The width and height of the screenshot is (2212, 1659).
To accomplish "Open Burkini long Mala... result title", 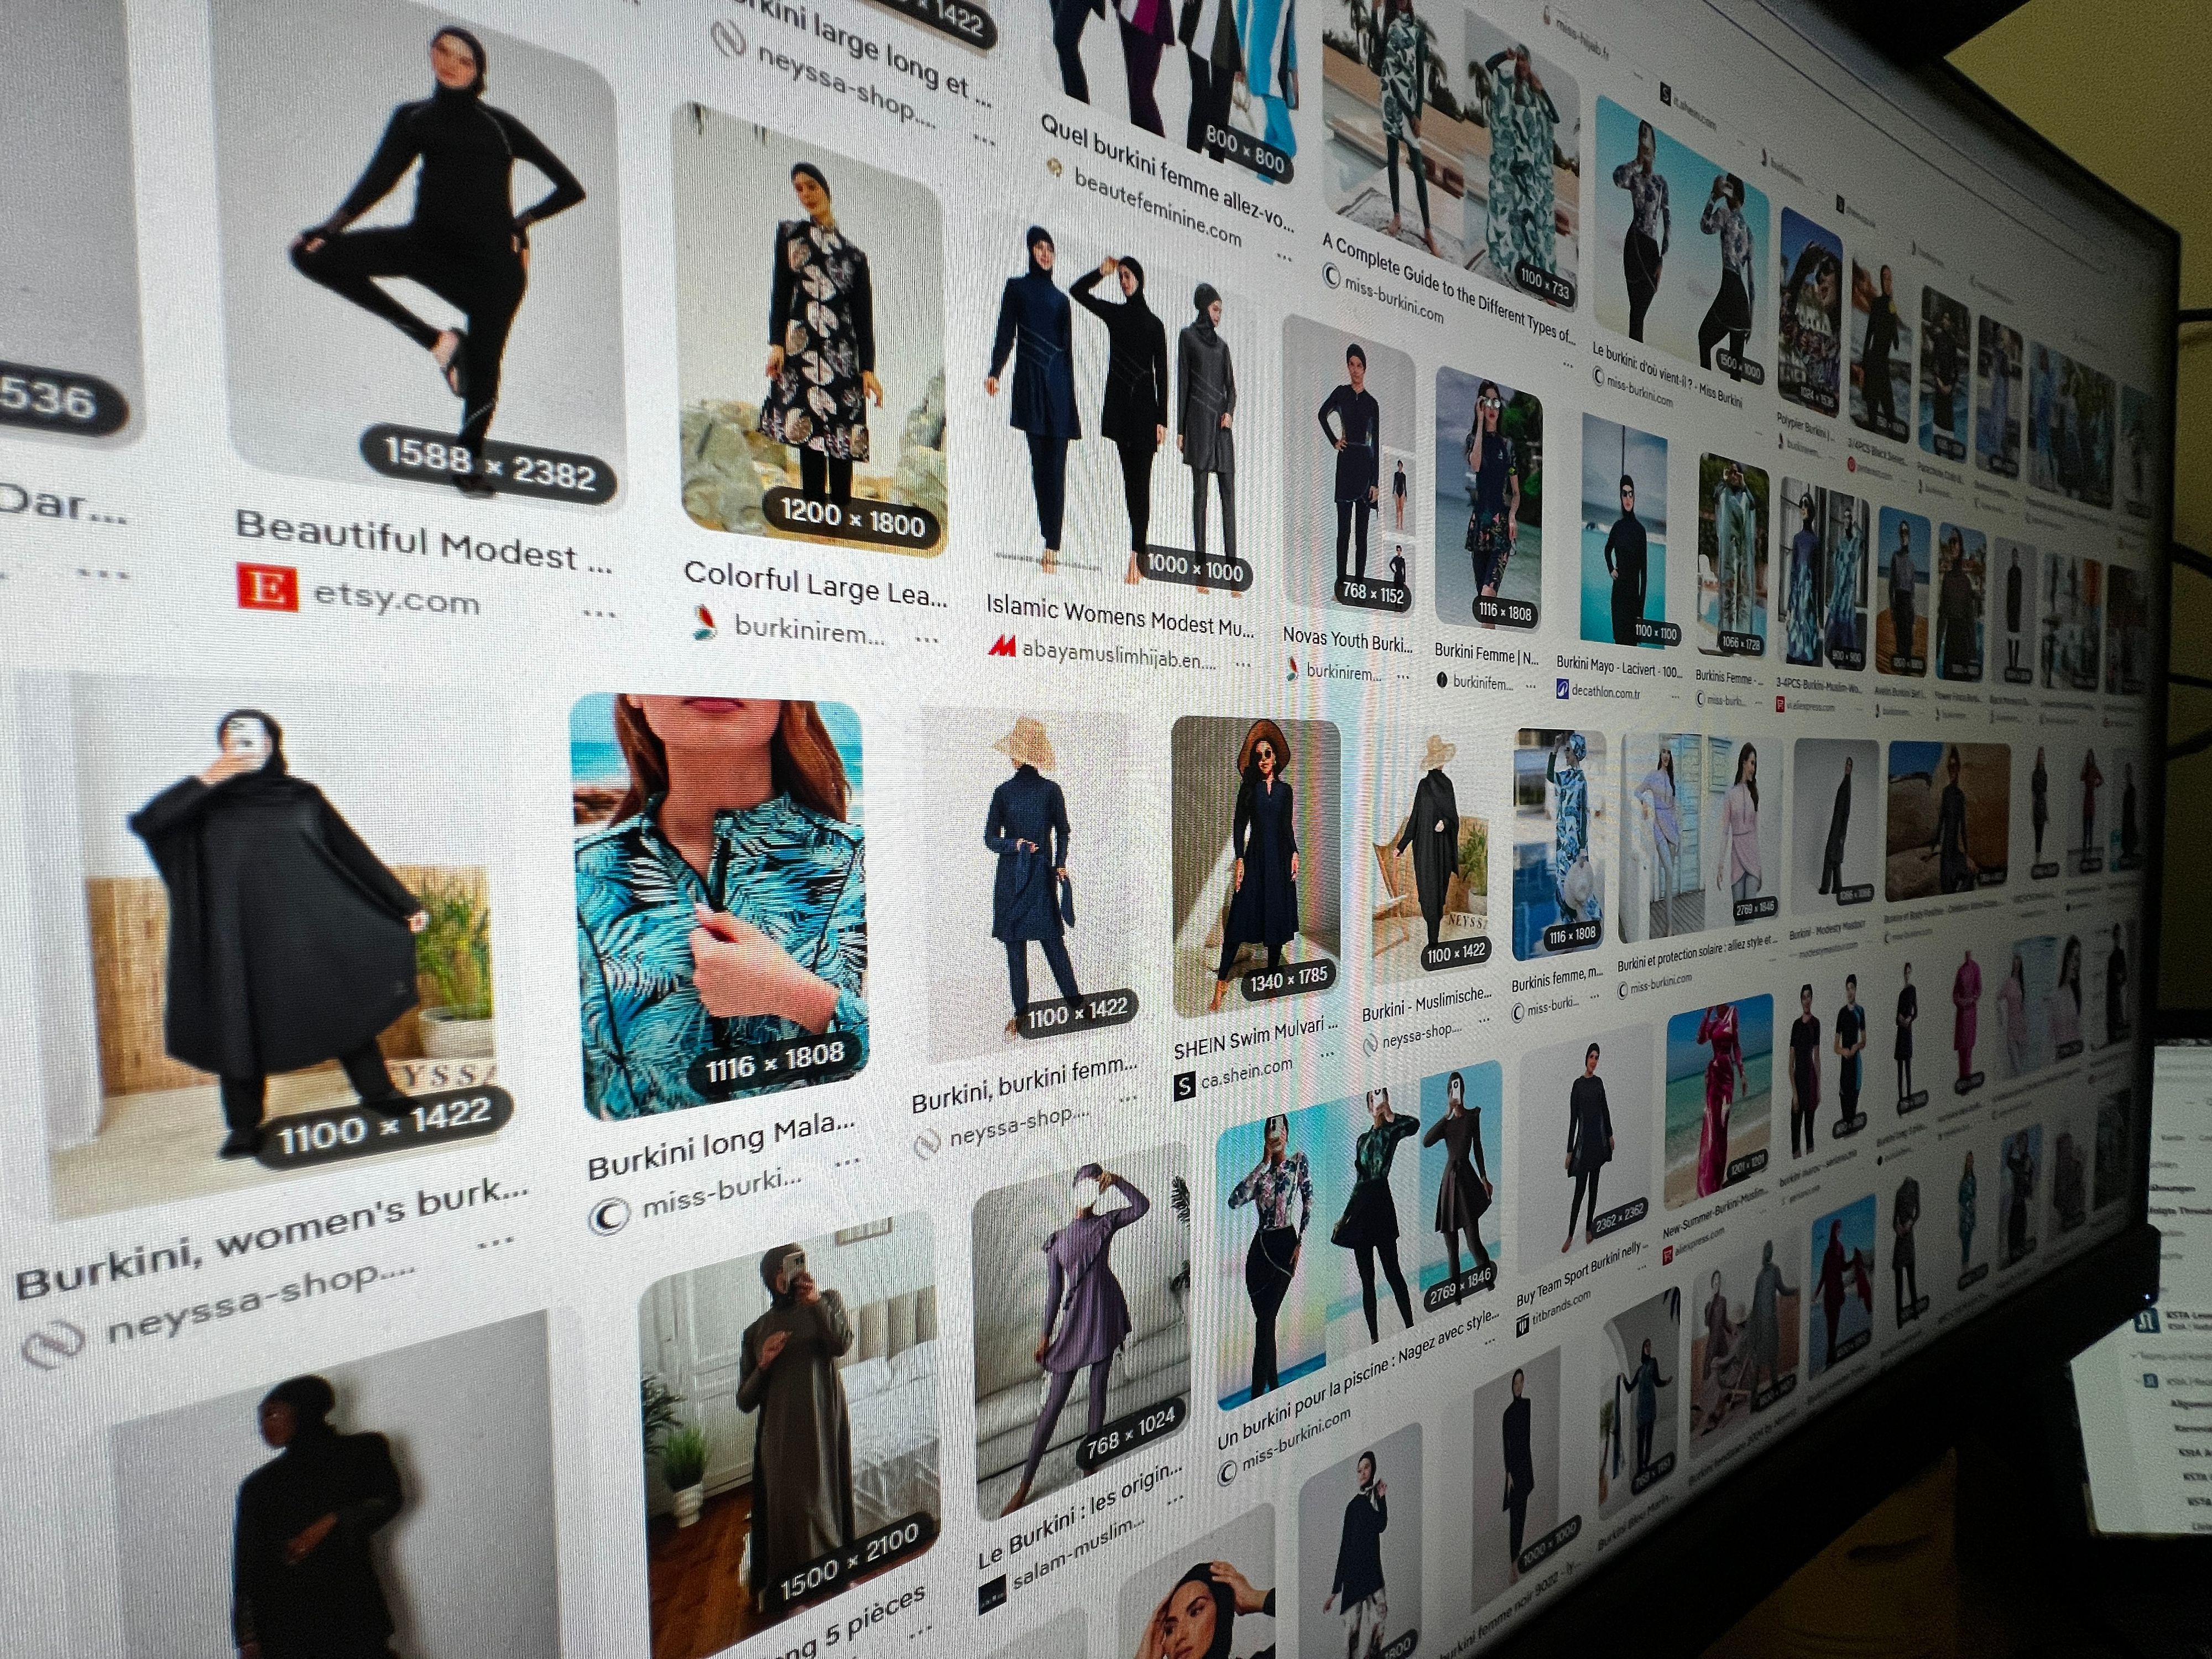I will tap(721, 1147).
